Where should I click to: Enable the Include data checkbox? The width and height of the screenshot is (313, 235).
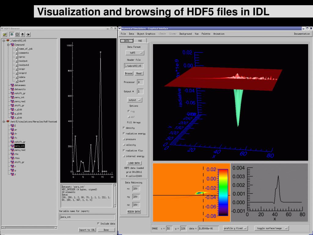(x=98, y=223)
